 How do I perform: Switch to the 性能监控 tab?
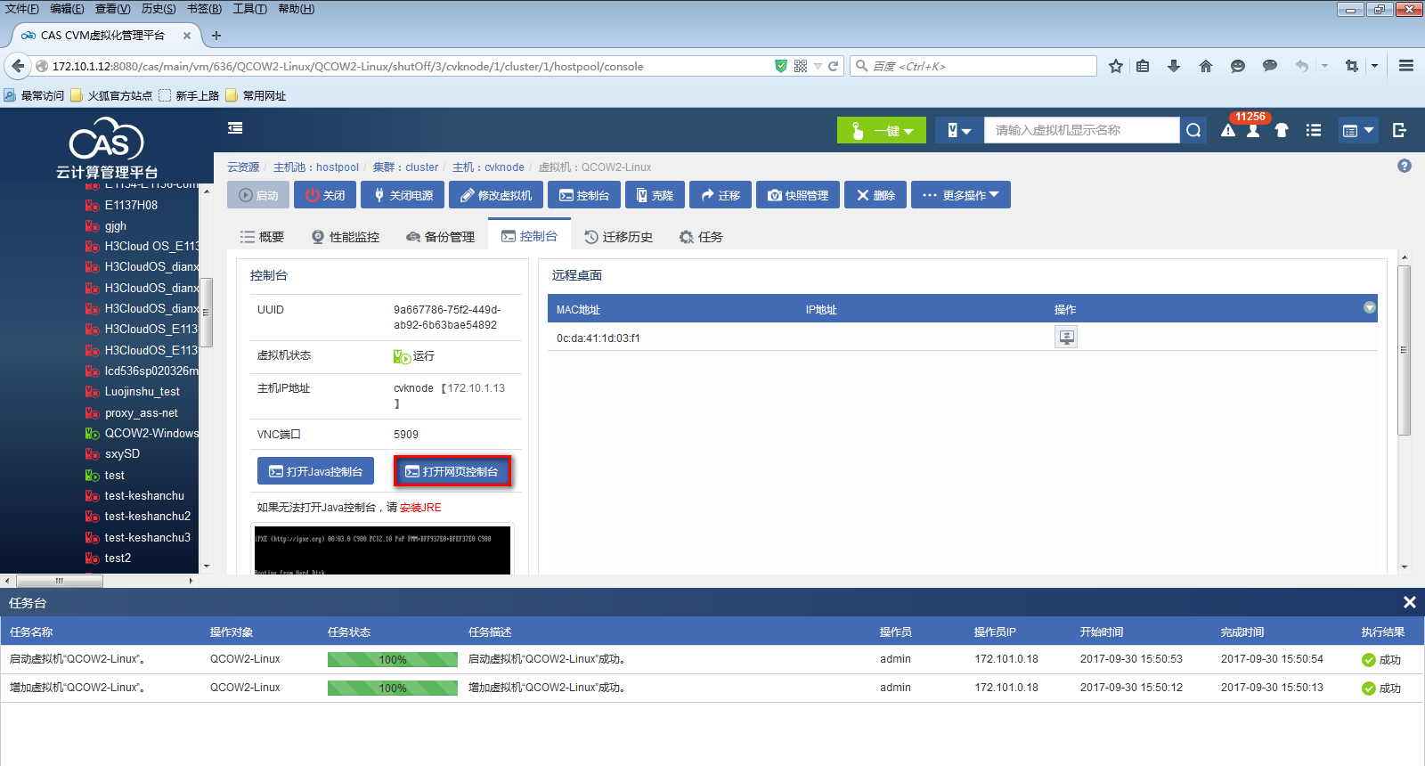346,237
